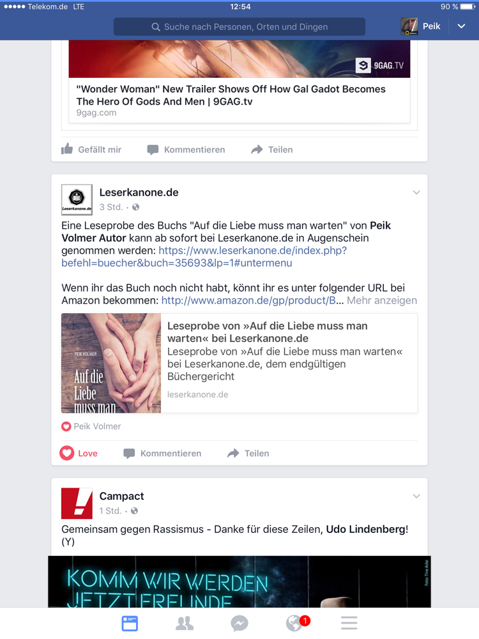
Task: Open the Messenger tab icon
Action: point(239,623)
